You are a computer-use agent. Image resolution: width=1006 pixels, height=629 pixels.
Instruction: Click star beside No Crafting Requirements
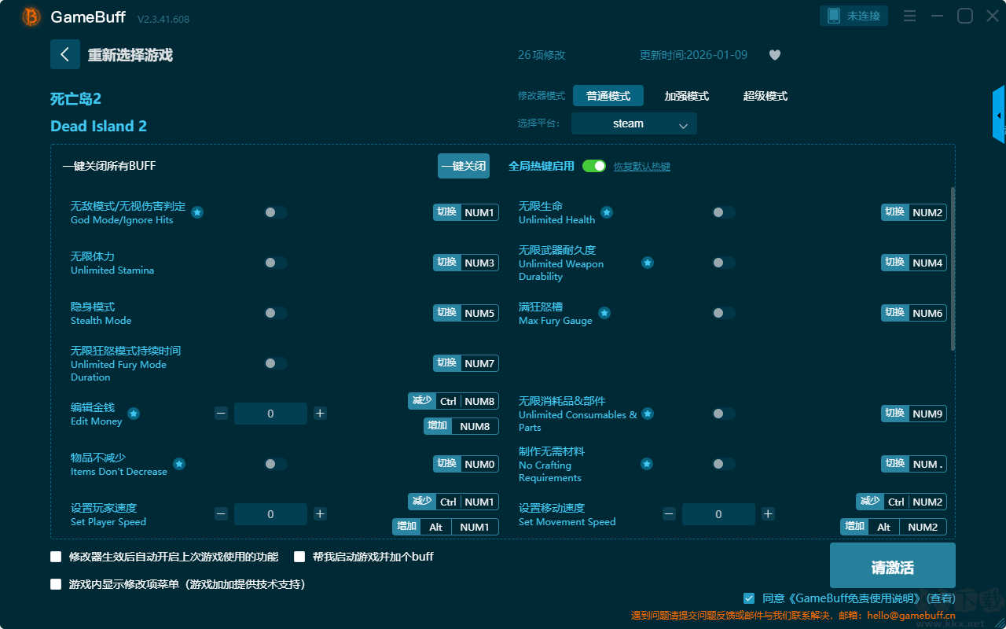point(647,464)
